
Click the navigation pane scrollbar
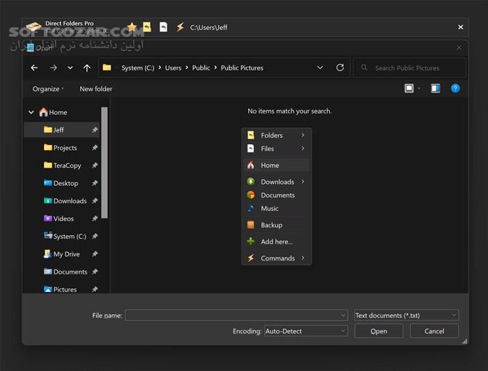(x=105, y=162)
